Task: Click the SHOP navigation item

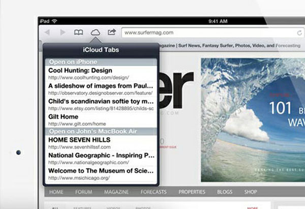Action: [x=251, y=192]
